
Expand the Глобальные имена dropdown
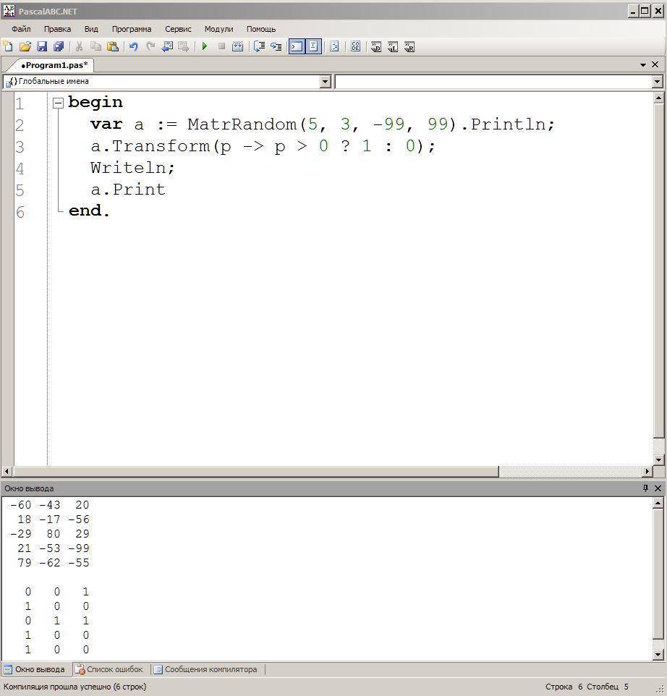tap(326, 82)
